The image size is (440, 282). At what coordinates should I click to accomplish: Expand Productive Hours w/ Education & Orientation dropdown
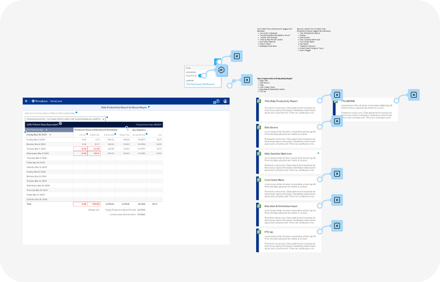coord(128,130)
